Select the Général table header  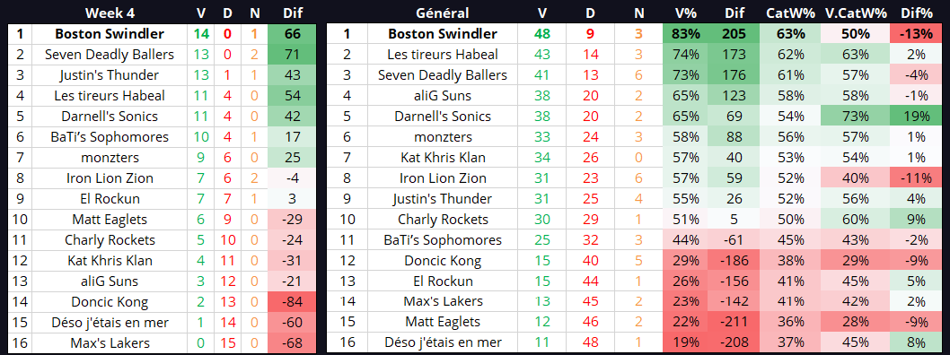click(x=443, y=13)
